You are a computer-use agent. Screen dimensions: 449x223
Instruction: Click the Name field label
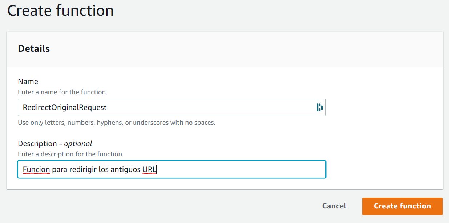coord(28,82)
